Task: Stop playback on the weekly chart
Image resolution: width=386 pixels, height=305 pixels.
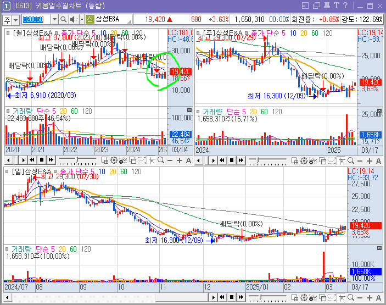Action: coord(231,160)
